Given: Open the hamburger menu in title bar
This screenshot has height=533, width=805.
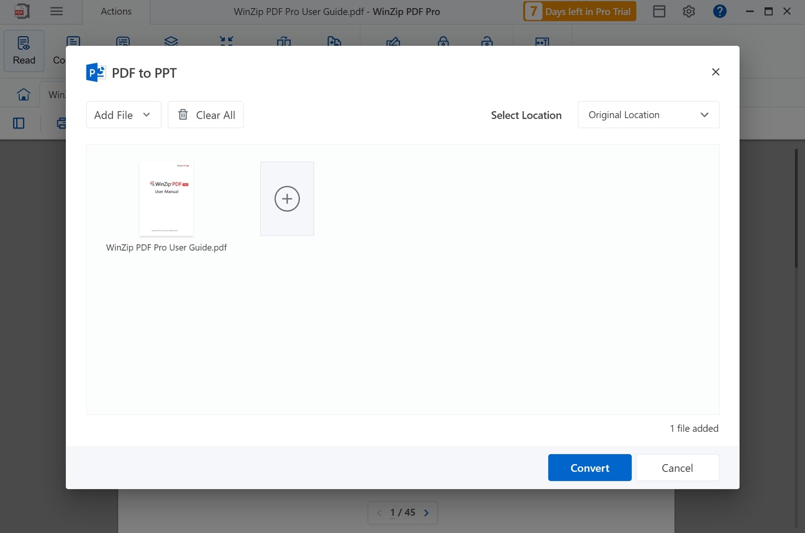Looking at the screenshot, I should (x=57, y=11).
